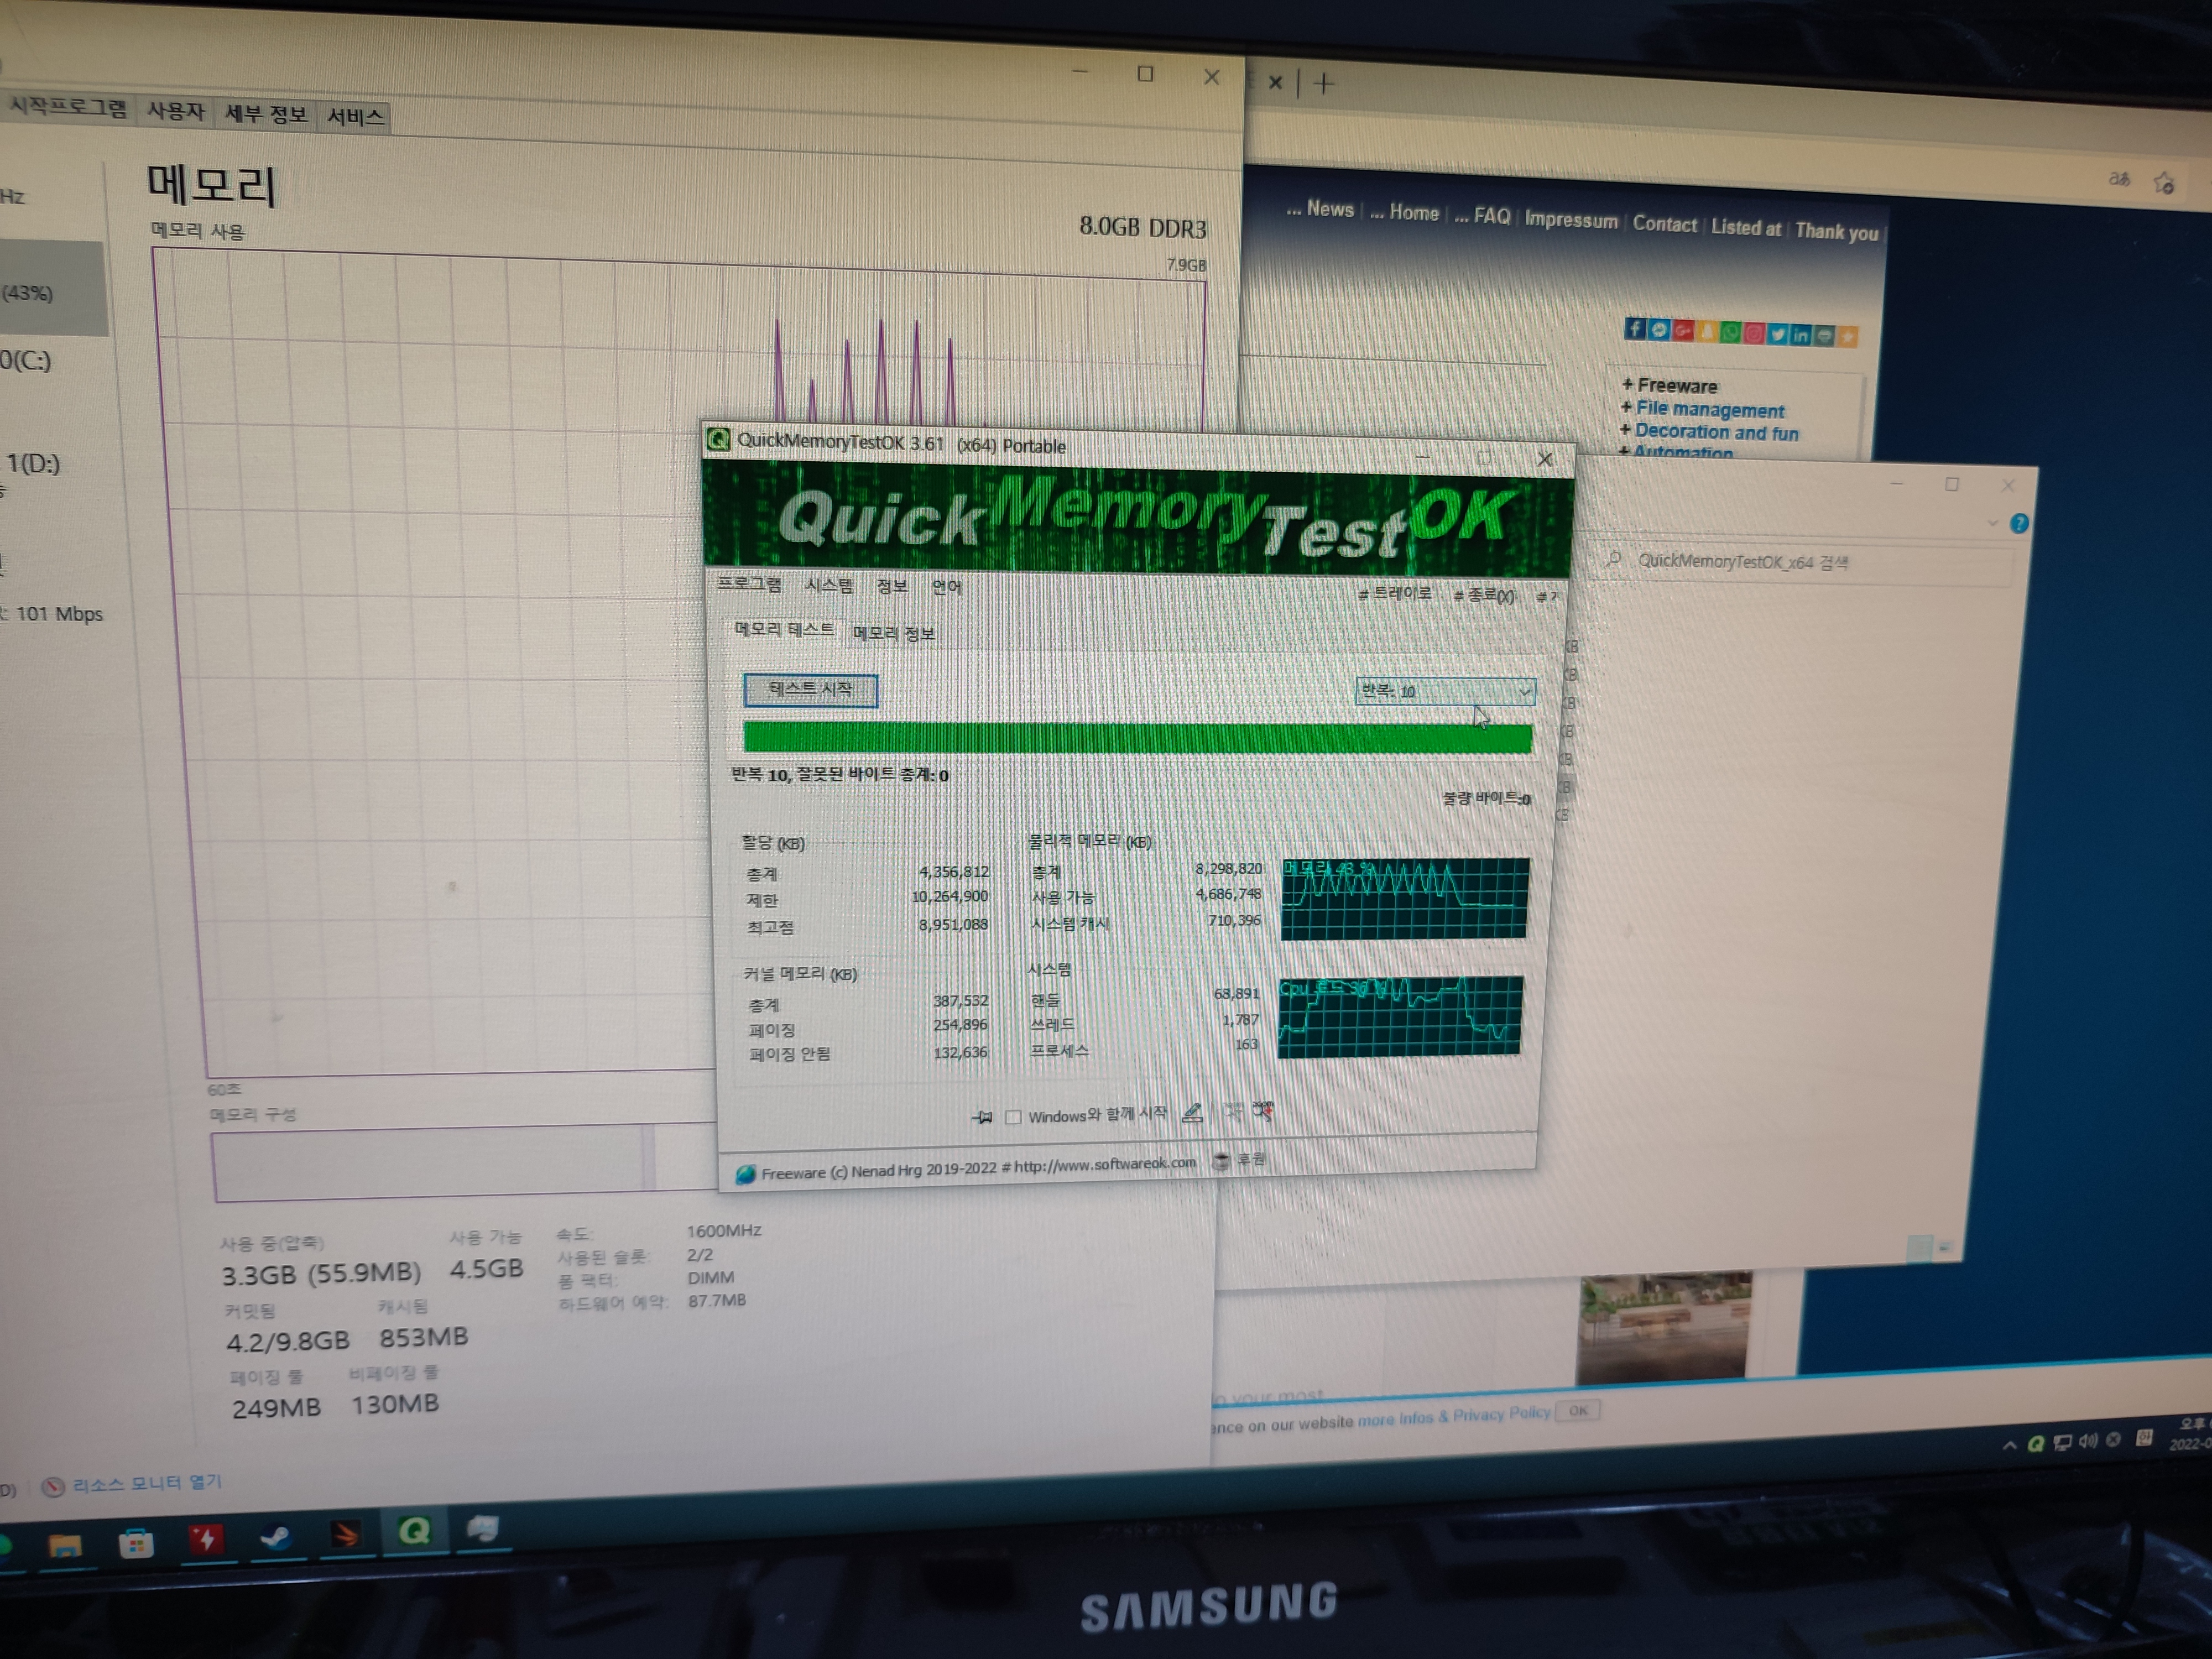Enable the 'Windows와 함께 시작' checkbox
Screen dimensions: 2212x1659
click(x=1013, y=1117)
